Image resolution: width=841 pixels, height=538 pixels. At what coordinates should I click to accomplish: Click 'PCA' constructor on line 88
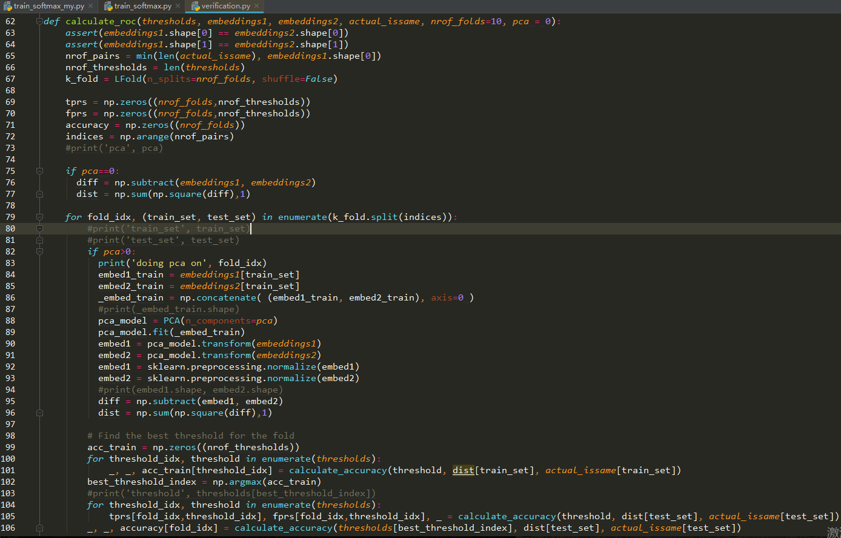point(171,320)
